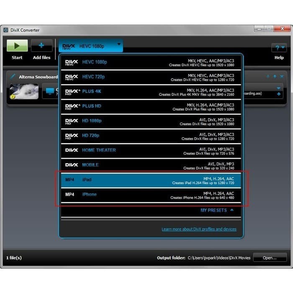Click the green Start play button
The width and height of the screenshot is (293, 293).
click(x=17, y=45)
